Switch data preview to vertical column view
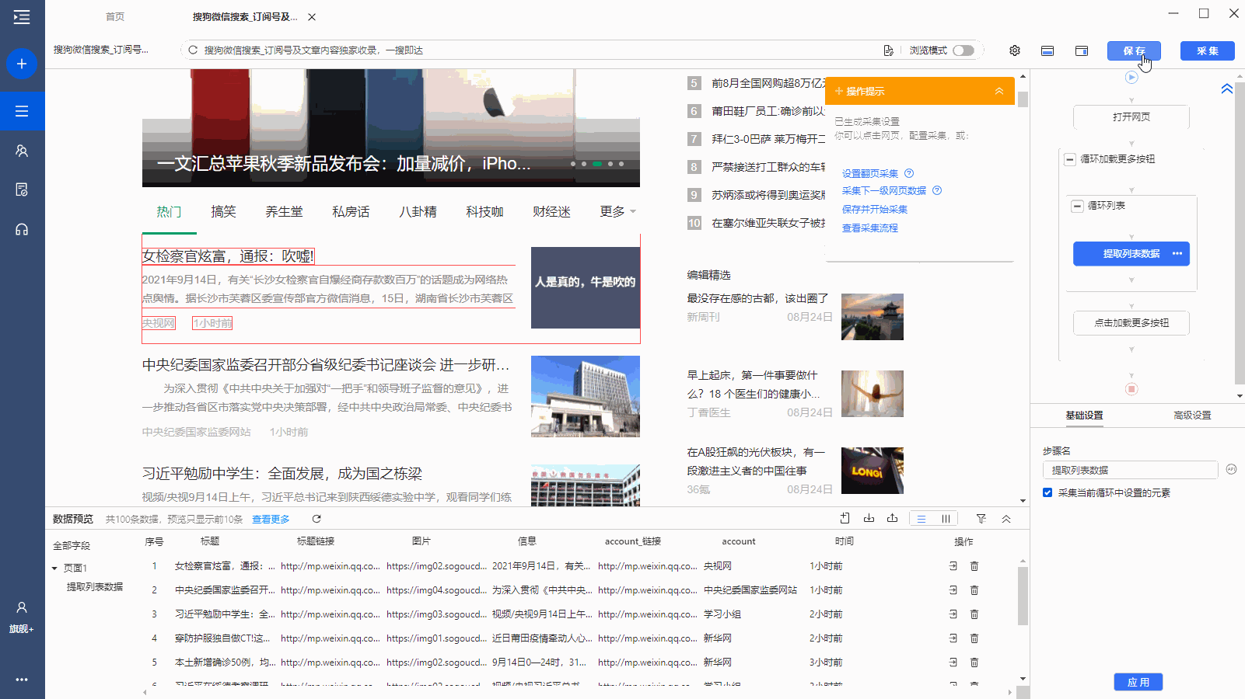The image size is (1245, 699). (946, 519)
